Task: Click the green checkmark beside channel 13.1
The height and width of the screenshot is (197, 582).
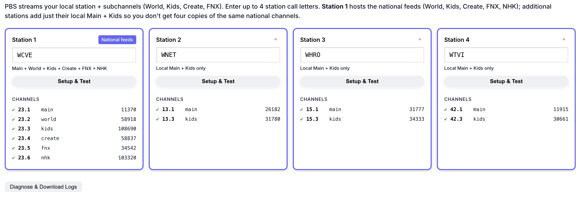Action: coord(158,109)
